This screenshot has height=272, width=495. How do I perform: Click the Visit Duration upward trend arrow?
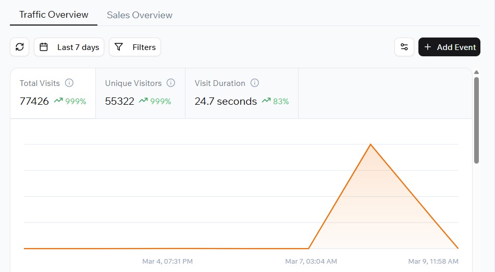[x=266, y=101]
